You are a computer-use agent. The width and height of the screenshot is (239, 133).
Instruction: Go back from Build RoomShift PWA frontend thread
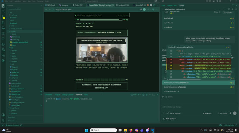tap(162, 9)
